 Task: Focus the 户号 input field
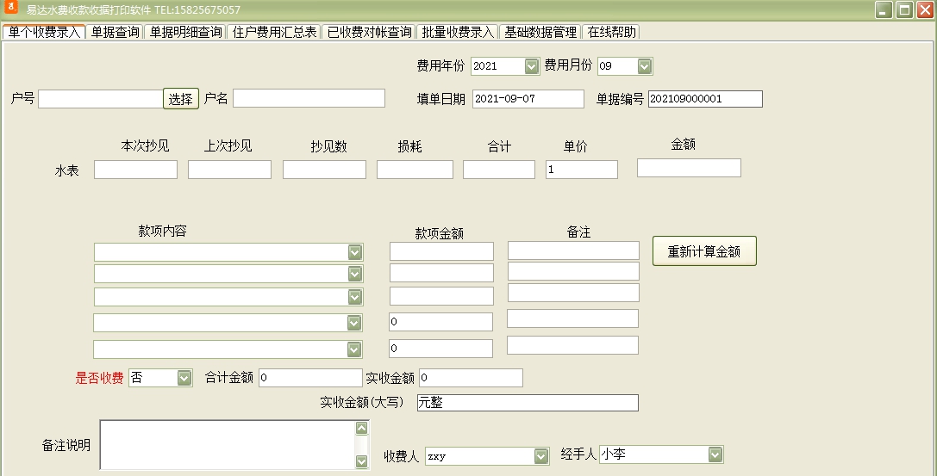click(x=100, y=98)
